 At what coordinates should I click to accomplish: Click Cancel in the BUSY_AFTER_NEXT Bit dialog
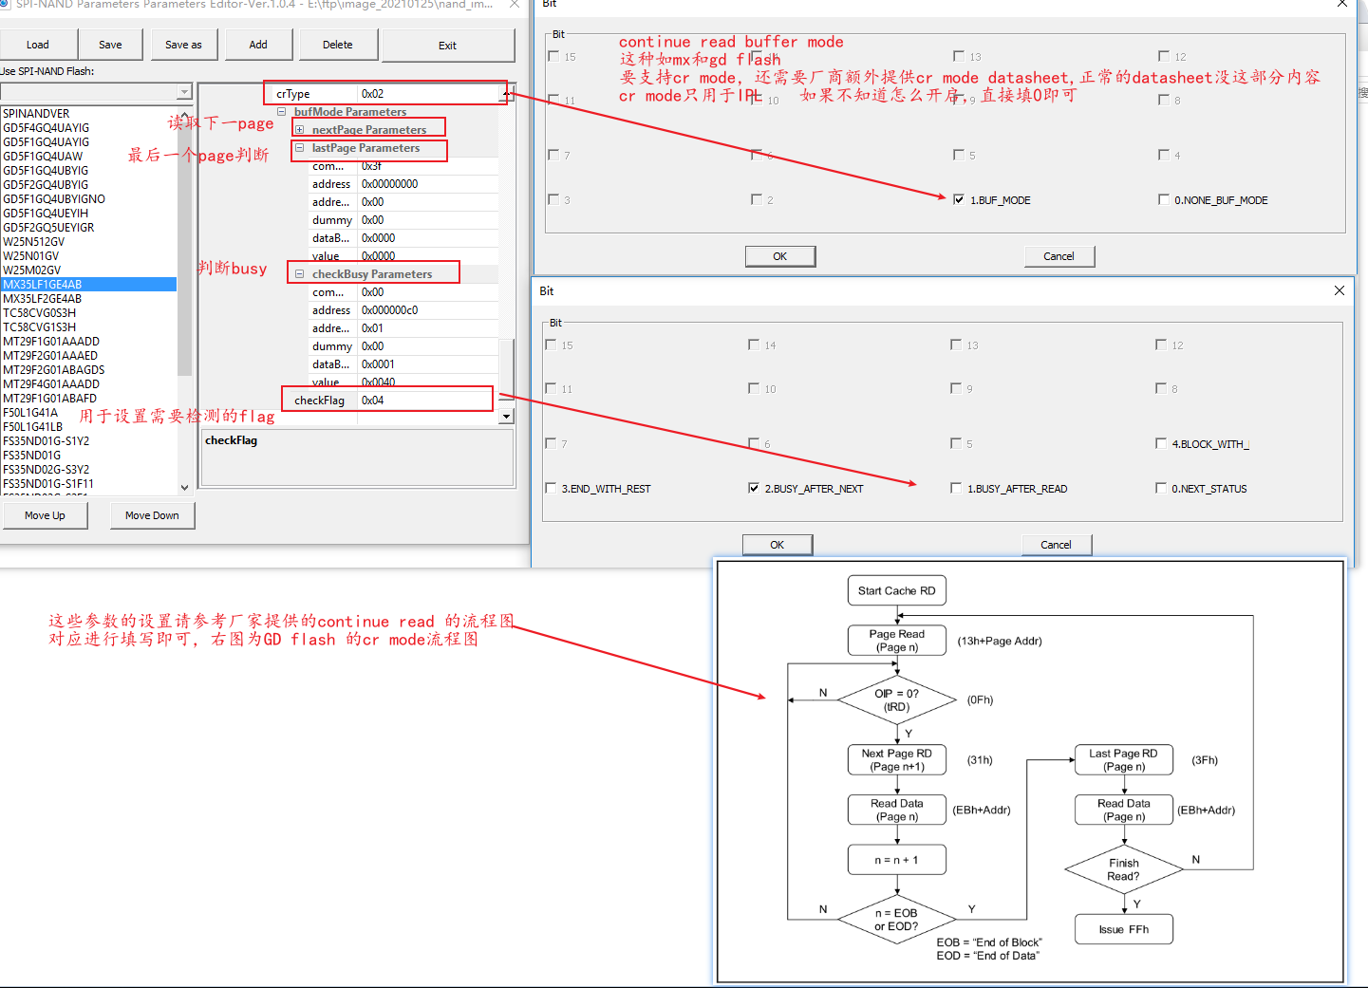(1056, 545)
